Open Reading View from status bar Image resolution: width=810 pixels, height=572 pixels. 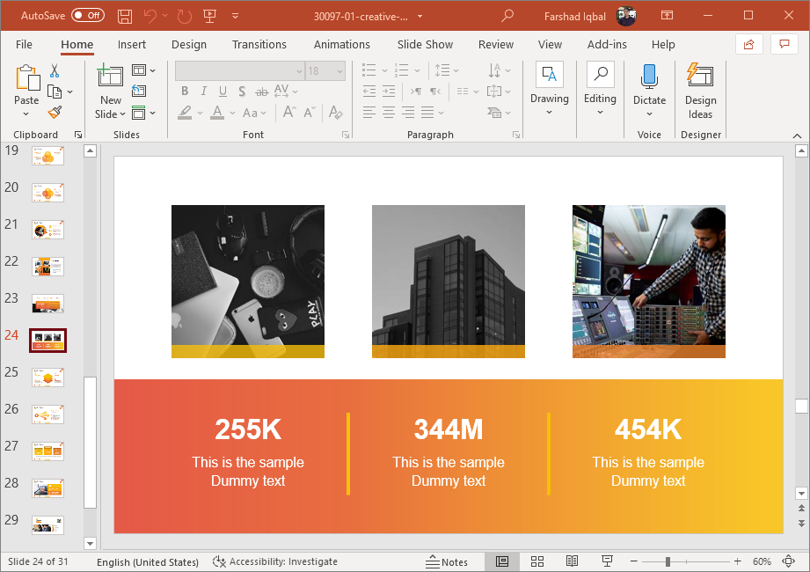click(572, 561)
